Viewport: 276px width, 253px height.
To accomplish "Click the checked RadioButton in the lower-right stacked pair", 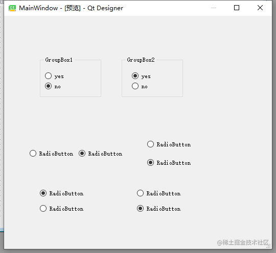I will pyautogui.click(x=159, y=209).
